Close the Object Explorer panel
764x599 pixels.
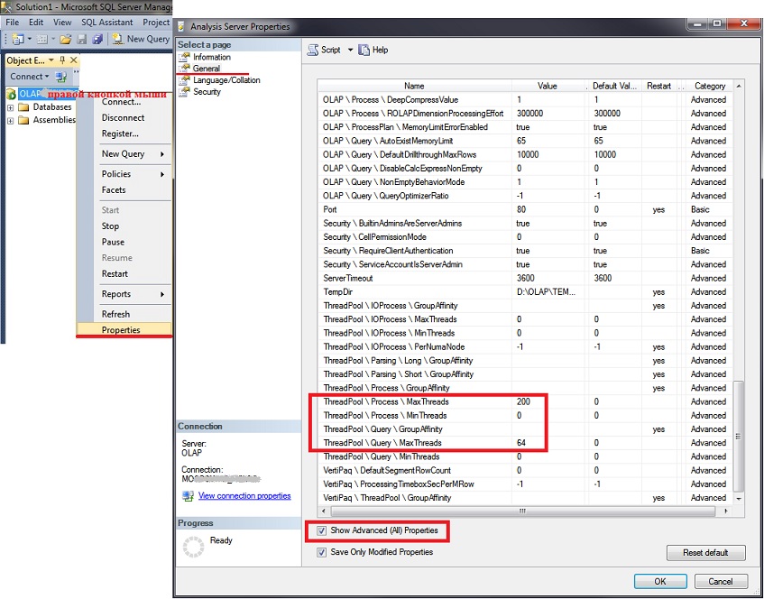click(74, 60)
